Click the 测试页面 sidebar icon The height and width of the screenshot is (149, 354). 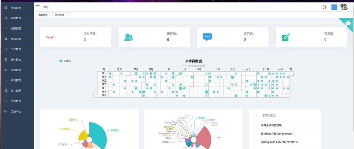point(6,39)
